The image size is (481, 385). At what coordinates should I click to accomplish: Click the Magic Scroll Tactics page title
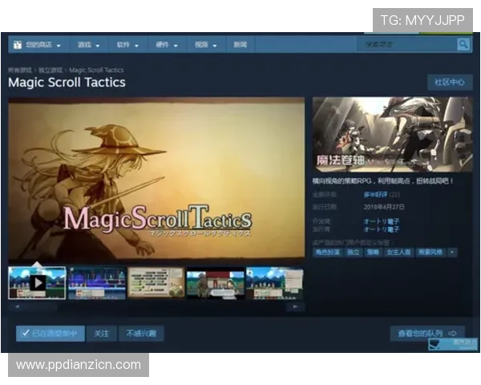point(67,83)
